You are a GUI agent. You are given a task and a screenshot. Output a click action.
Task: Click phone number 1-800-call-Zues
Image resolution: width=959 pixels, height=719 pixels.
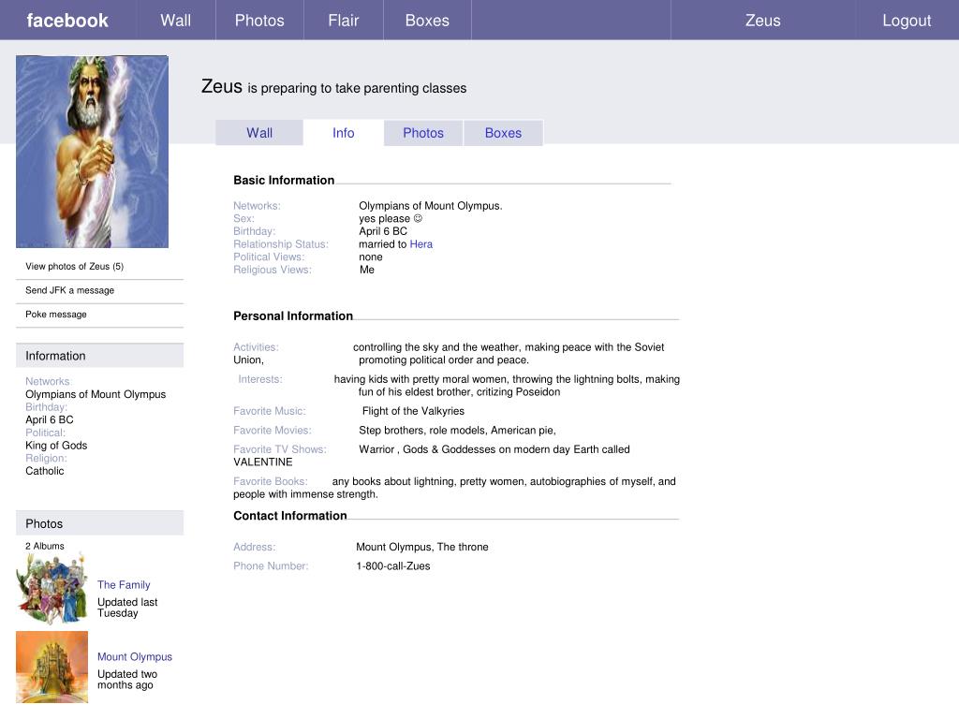pos(393,566)
